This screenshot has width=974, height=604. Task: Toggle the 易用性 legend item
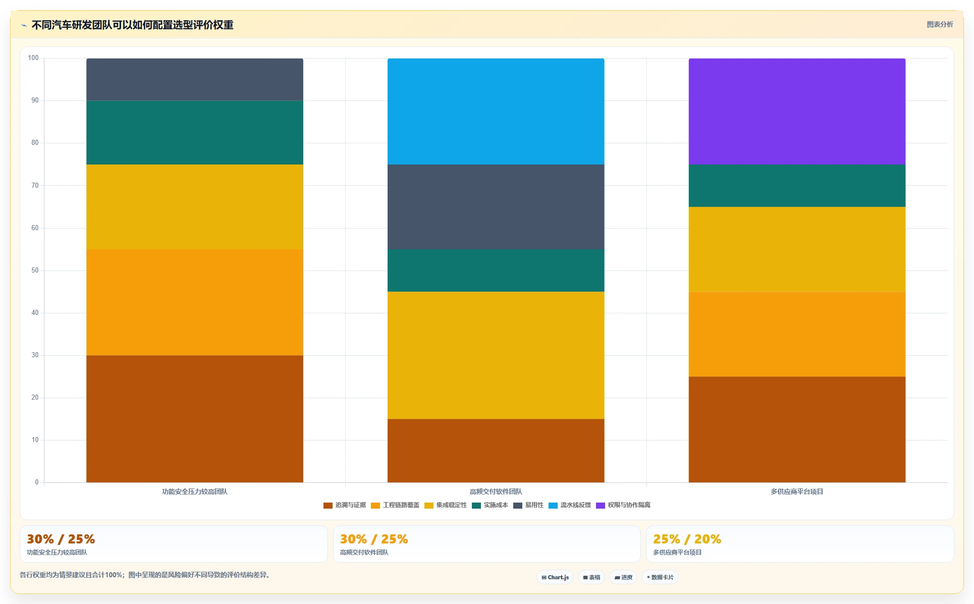528,505
